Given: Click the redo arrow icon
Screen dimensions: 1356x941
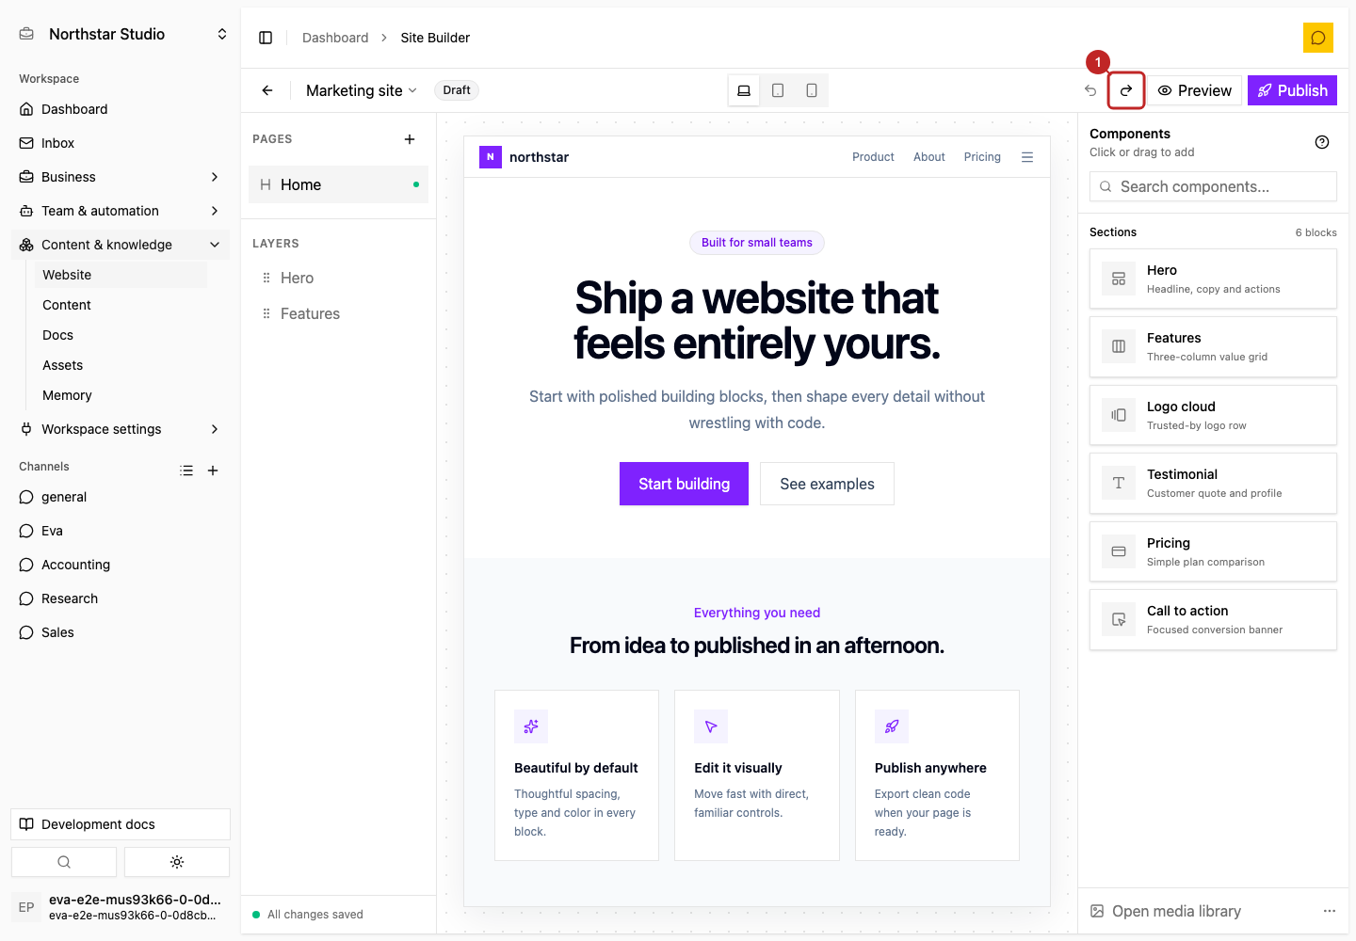Looking at the screenshot, I should 1126,90.
